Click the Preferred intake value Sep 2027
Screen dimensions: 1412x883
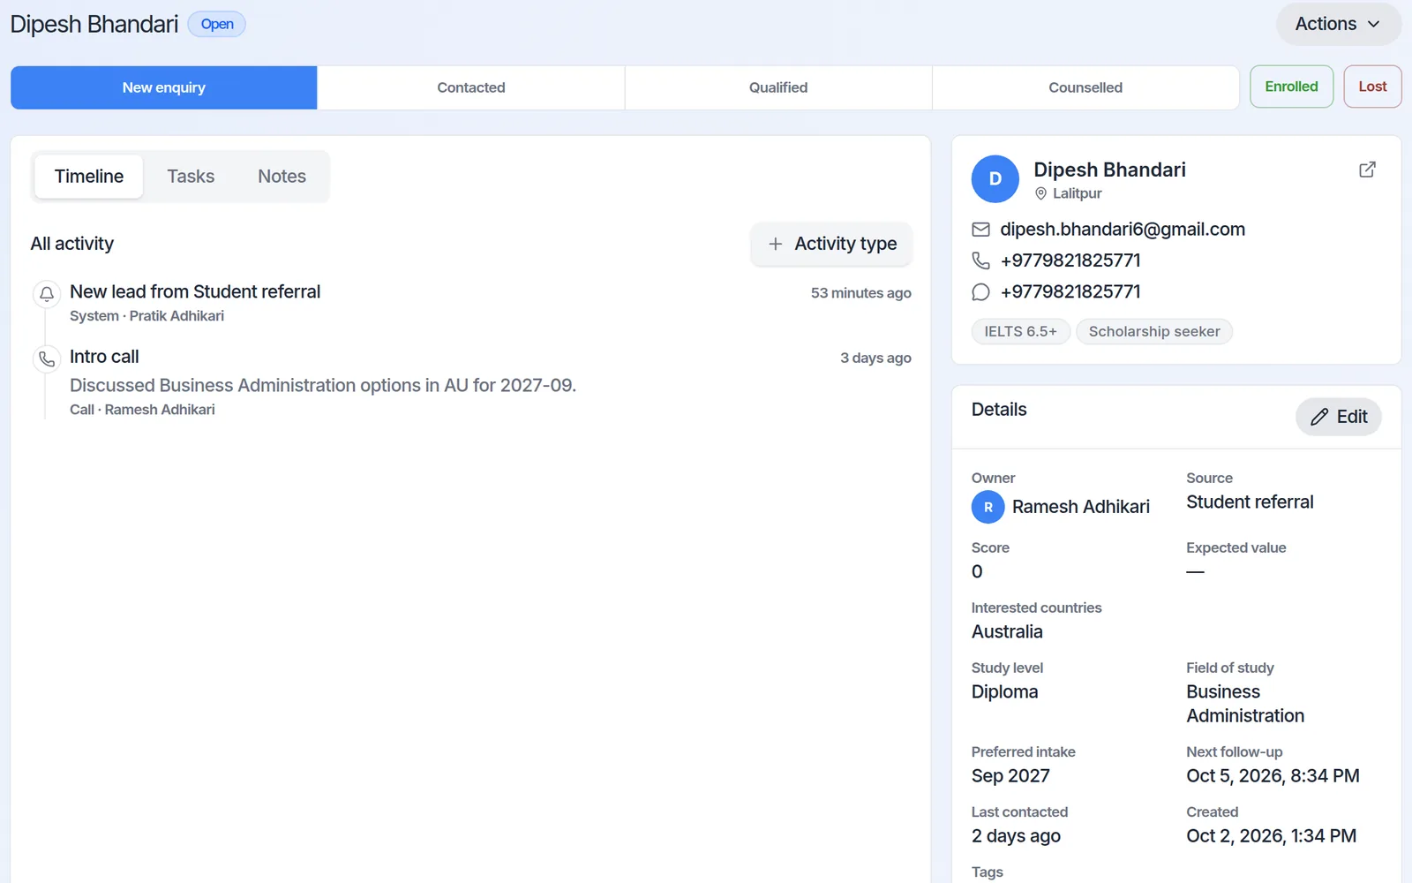click(1010, 776)
